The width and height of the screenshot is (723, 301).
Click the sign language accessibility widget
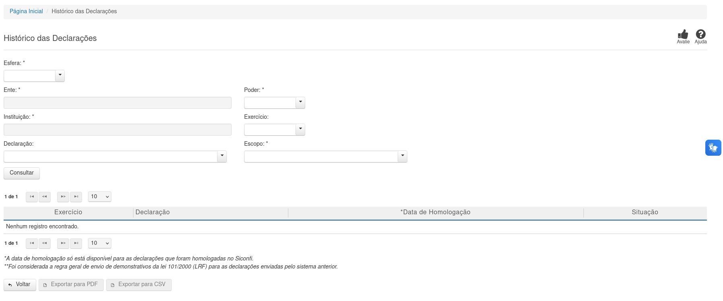click(x=713, y=148)
